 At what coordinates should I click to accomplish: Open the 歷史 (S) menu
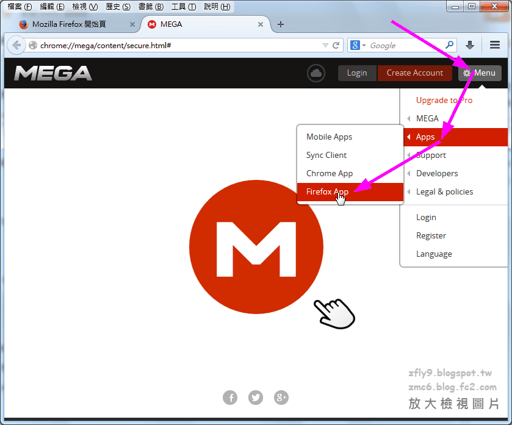click(118, 7)
